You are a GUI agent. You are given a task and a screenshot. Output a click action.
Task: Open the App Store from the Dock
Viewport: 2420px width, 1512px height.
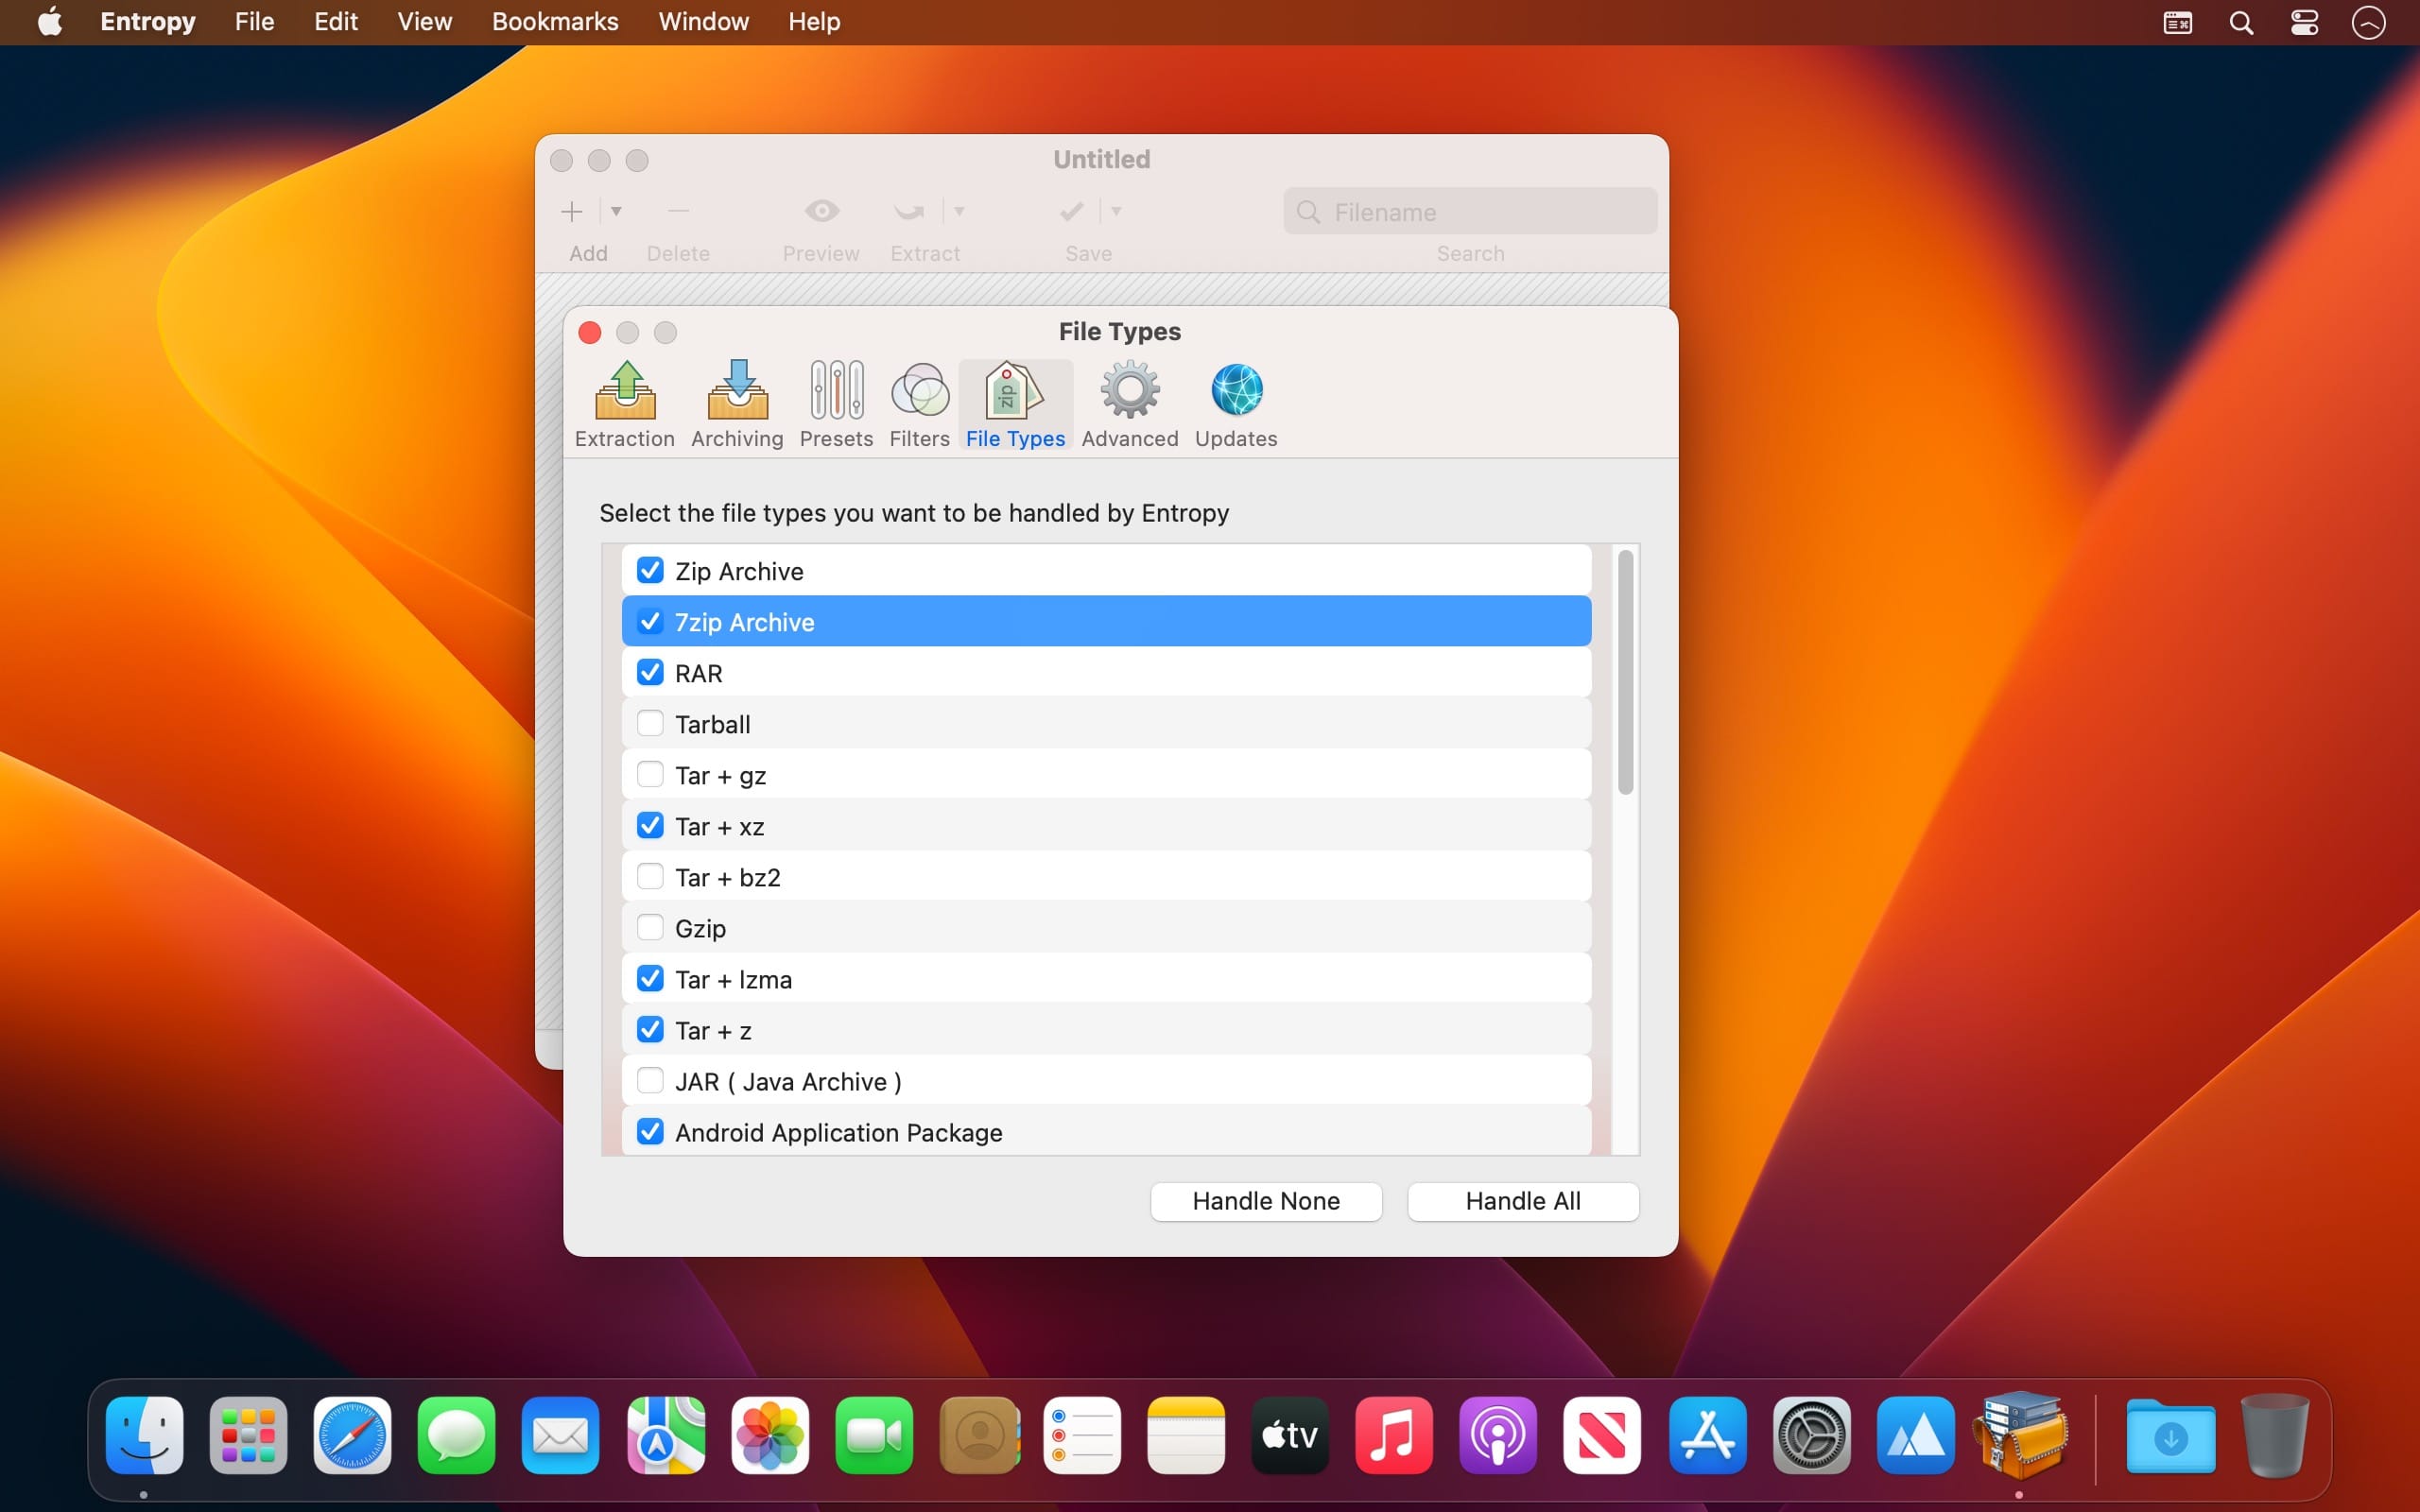point(1708,1435)
